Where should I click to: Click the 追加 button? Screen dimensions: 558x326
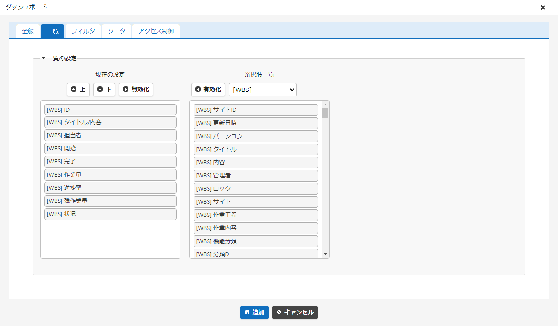[254, 312]
